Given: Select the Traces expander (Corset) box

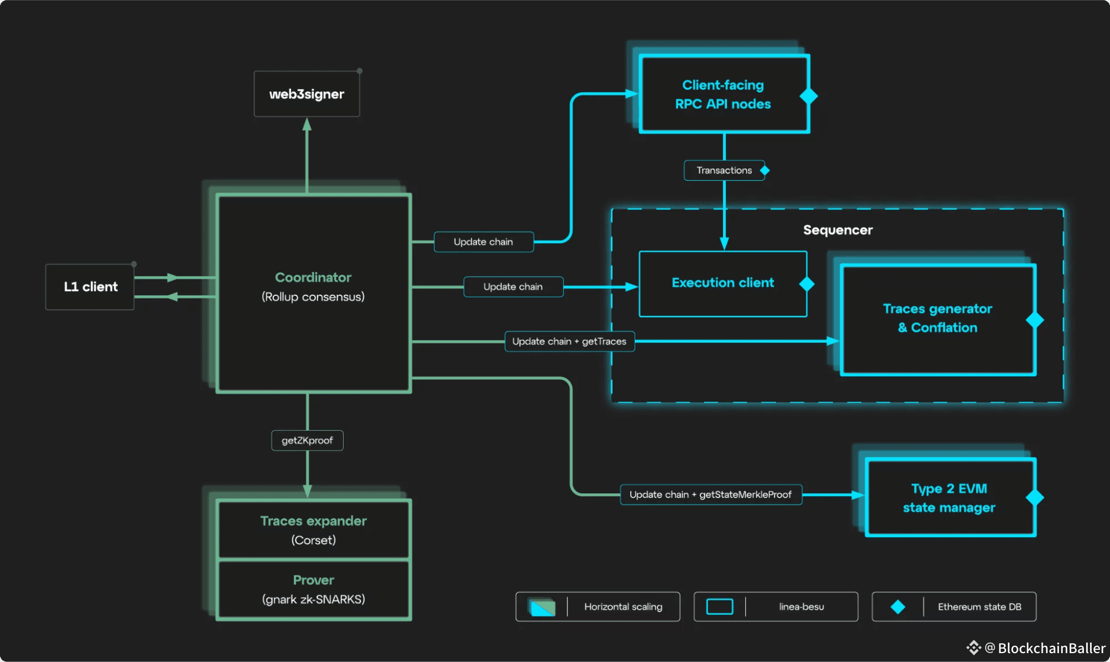Looking at the screenshot, I should (314, 530).
